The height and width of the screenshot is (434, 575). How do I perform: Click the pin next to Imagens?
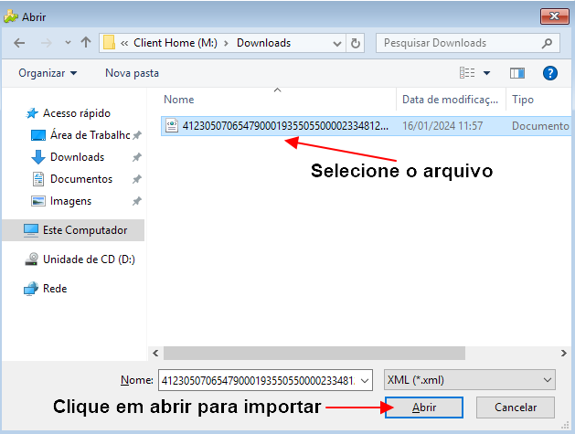click(x=137, y=201)
